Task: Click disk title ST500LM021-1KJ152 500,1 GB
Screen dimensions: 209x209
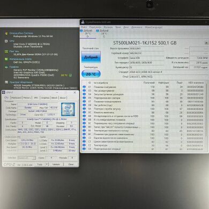Action: (x=145, y=43)
